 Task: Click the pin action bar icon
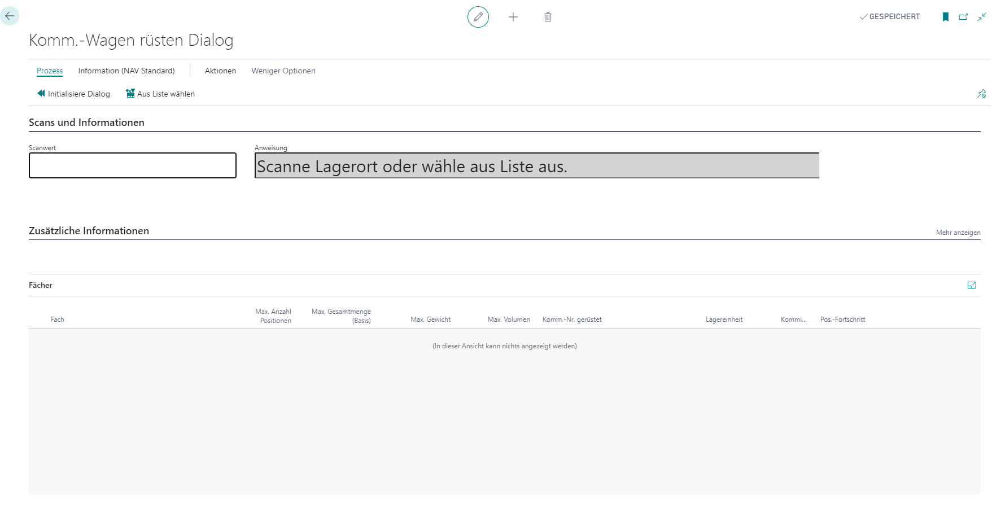(981, 94)
